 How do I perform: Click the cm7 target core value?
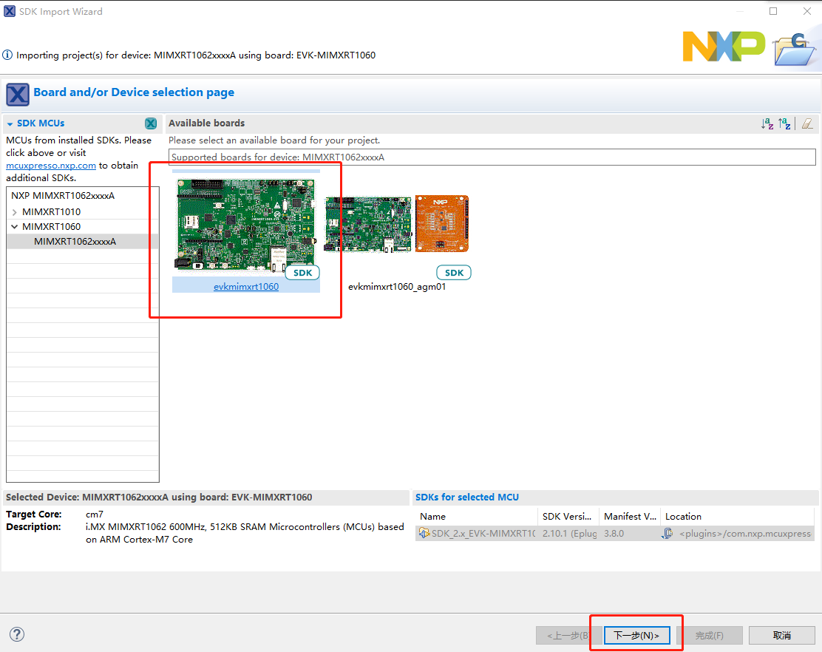95,515
